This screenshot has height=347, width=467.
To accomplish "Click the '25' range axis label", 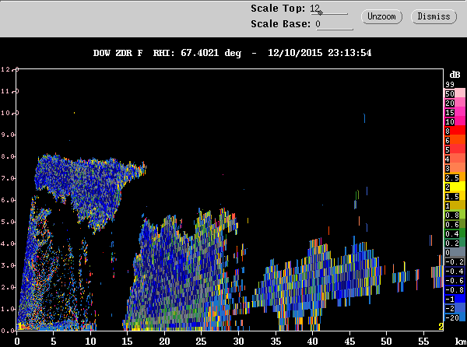I will point(201,341).
